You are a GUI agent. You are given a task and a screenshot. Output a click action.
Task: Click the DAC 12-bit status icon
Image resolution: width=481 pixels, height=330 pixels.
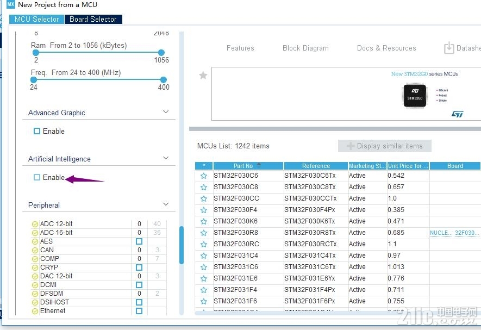tap(35, 276)
